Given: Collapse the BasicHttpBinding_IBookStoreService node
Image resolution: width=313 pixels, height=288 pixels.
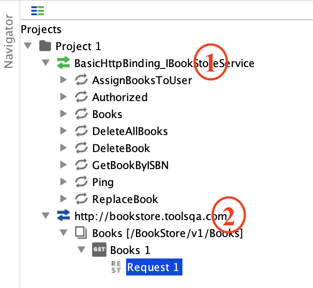Looking at the screenshot, I should tap(46, 63).
